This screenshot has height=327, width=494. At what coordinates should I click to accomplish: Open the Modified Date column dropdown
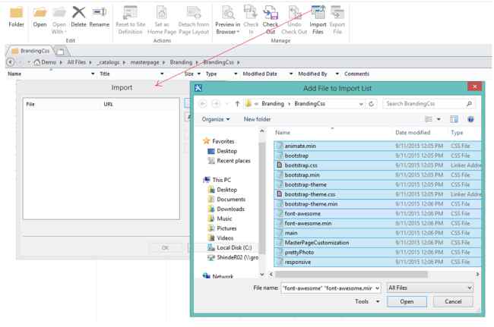click(291, 74)
